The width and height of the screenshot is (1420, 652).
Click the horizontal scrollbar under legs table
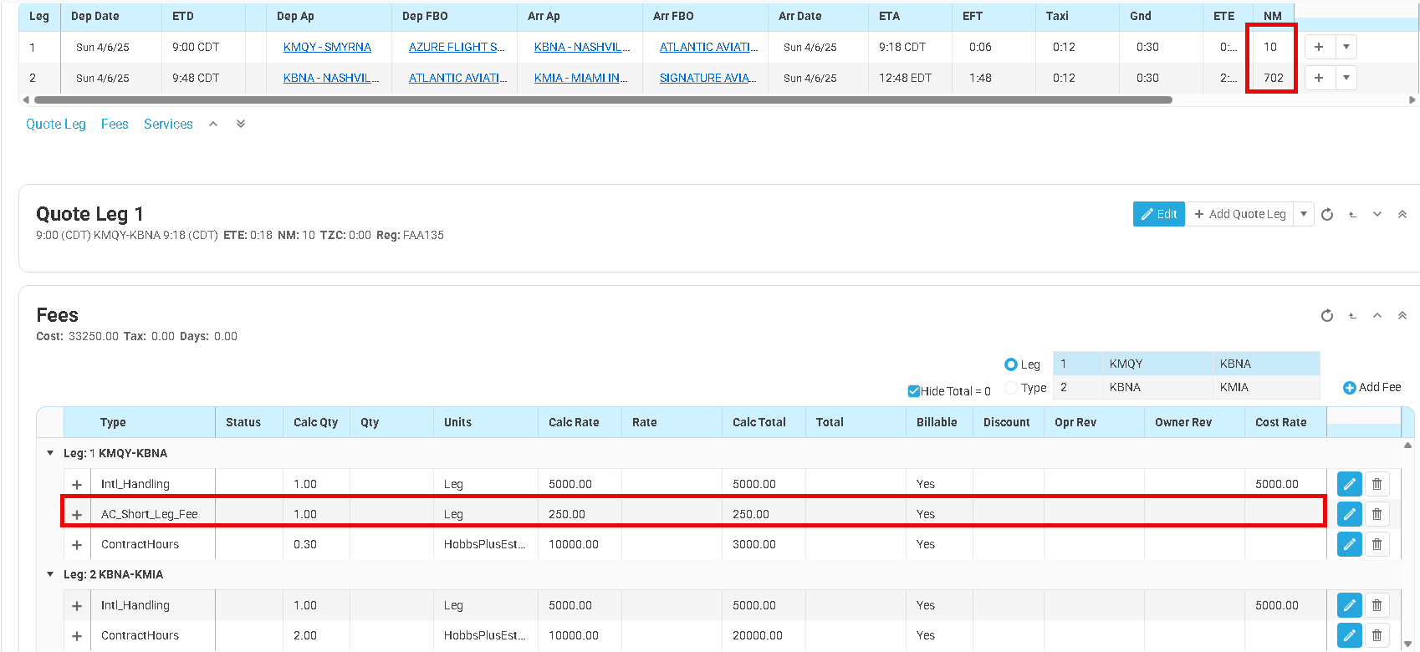tap(602, 99)
